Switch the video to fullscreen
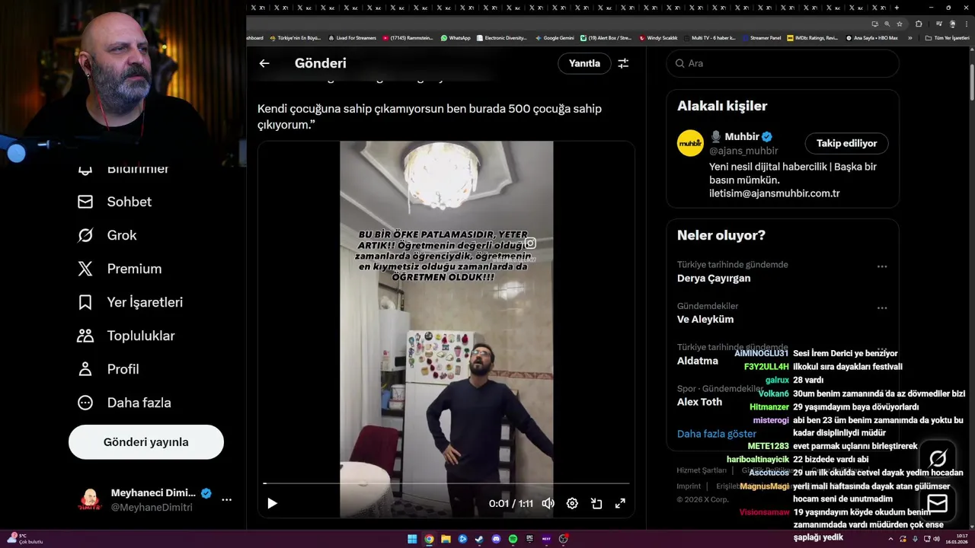Viewport: 975px width, 548px height. coord(620,503)
